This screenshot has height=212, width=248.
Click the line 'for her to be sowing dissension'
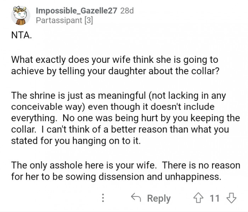pyautogui.click(x=116, y=176)
